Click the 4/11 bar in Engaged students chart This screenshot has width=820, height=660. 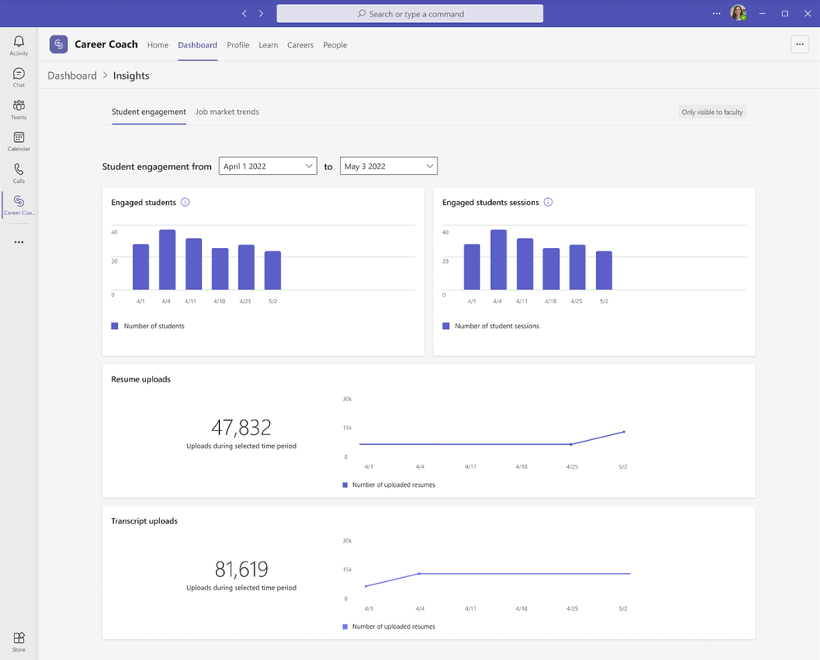(194, 264)
